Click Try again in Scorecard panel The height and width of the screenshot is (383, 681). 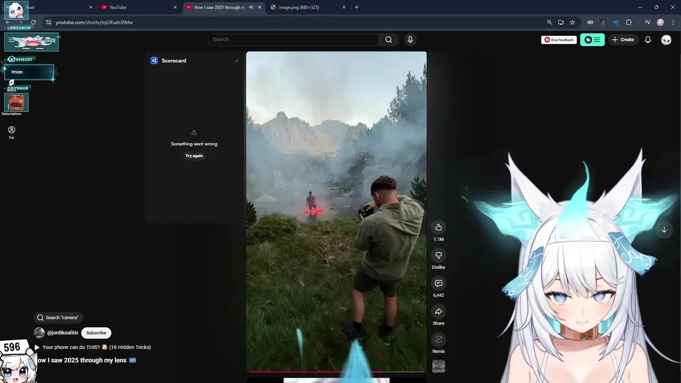[x=194, y=156]
